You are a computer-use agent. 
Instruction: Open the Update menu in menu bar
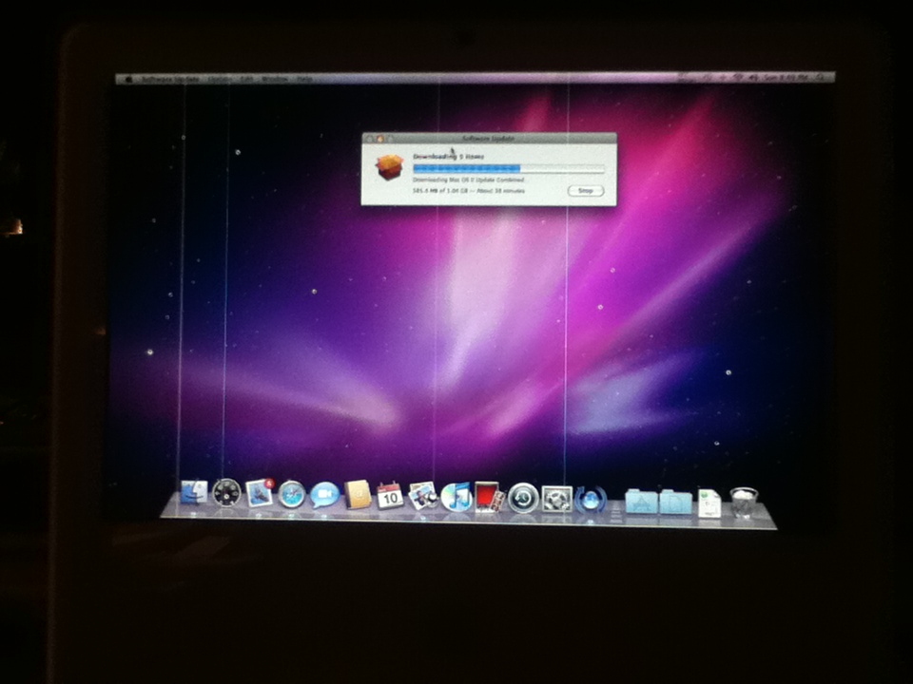click(x=220, y=79)
